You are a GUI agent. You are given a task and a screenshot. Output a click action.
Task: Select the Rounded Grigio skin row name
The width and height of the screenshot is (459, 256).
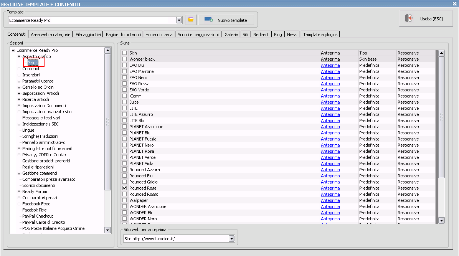click(x=144, y=182)
